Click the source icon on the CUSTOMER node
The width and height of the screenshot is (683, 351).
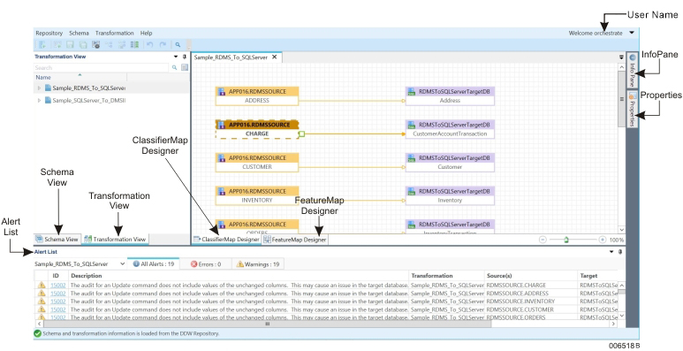tap(221, 158)
